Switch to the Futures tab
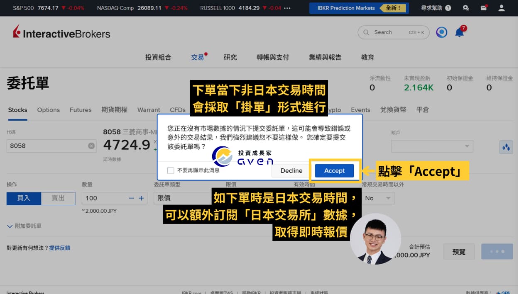519x294 pixels. [x=81, y=110]
